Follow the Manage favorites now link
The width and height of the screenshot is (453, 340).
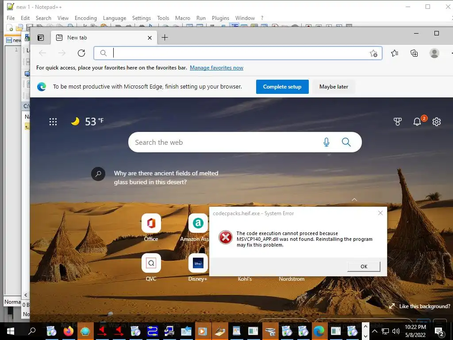pyautogui.click(x=216, y=68)
